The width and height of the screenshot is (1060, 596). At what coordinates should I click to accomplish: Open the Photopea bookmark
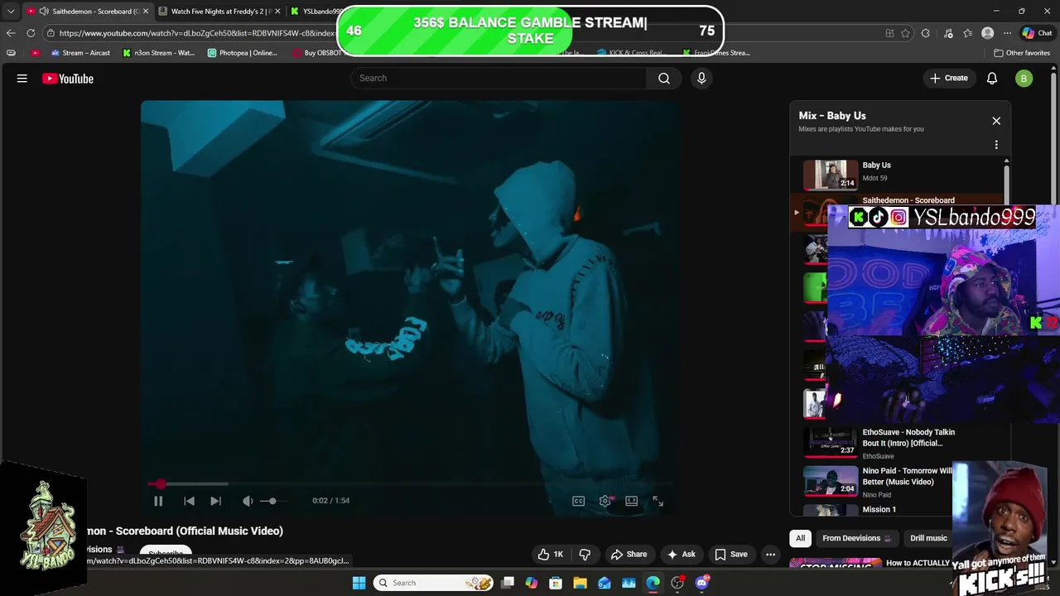point(243,53)
